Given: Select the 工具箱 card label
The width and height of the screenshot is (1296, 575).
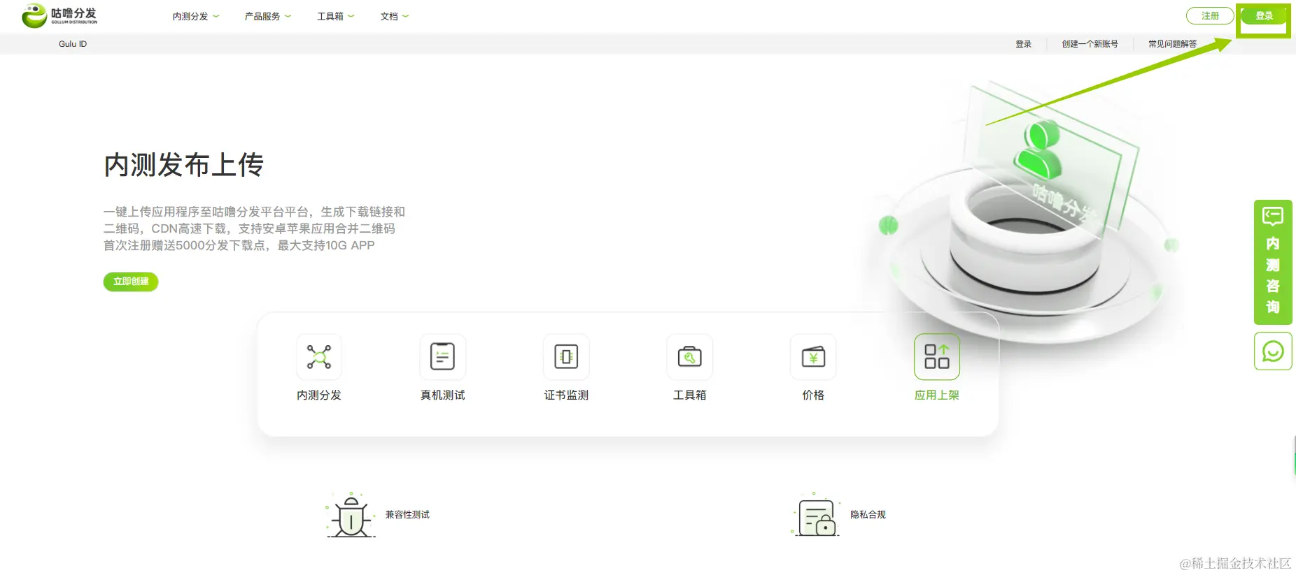Looking at the screenshot, I should tap(689, 395).
